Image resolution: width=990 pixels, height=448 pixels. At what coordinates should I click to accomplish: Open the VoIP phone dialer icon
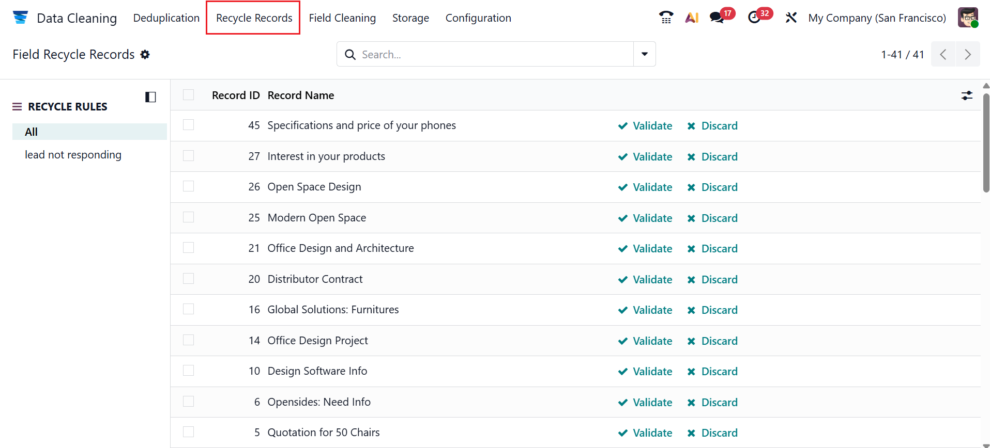666,18
